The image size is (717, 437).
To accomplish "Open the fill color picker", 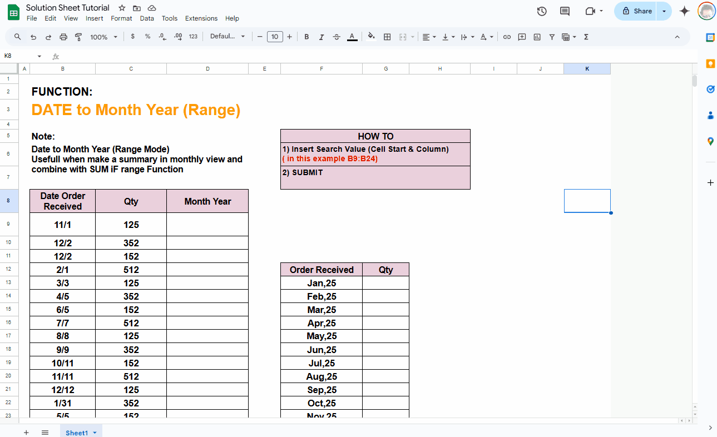I will (x=371, y=37).
